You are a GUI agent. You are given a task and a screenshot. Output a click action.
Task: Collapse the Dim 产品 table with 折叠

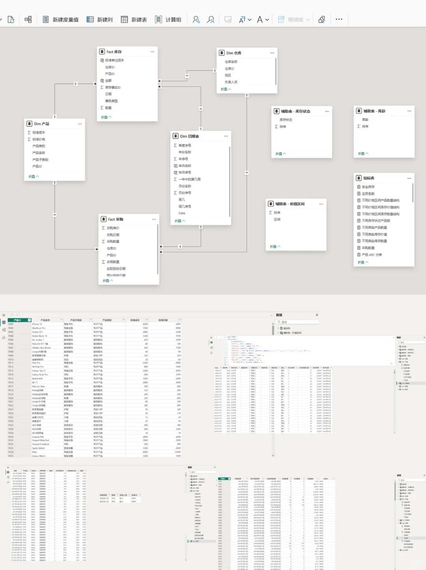pyautogui.click(x=34, y=177)
